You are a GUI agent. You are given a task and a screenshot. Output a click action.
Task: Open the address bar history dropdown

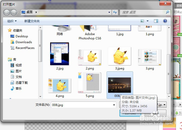click(109, 12)
